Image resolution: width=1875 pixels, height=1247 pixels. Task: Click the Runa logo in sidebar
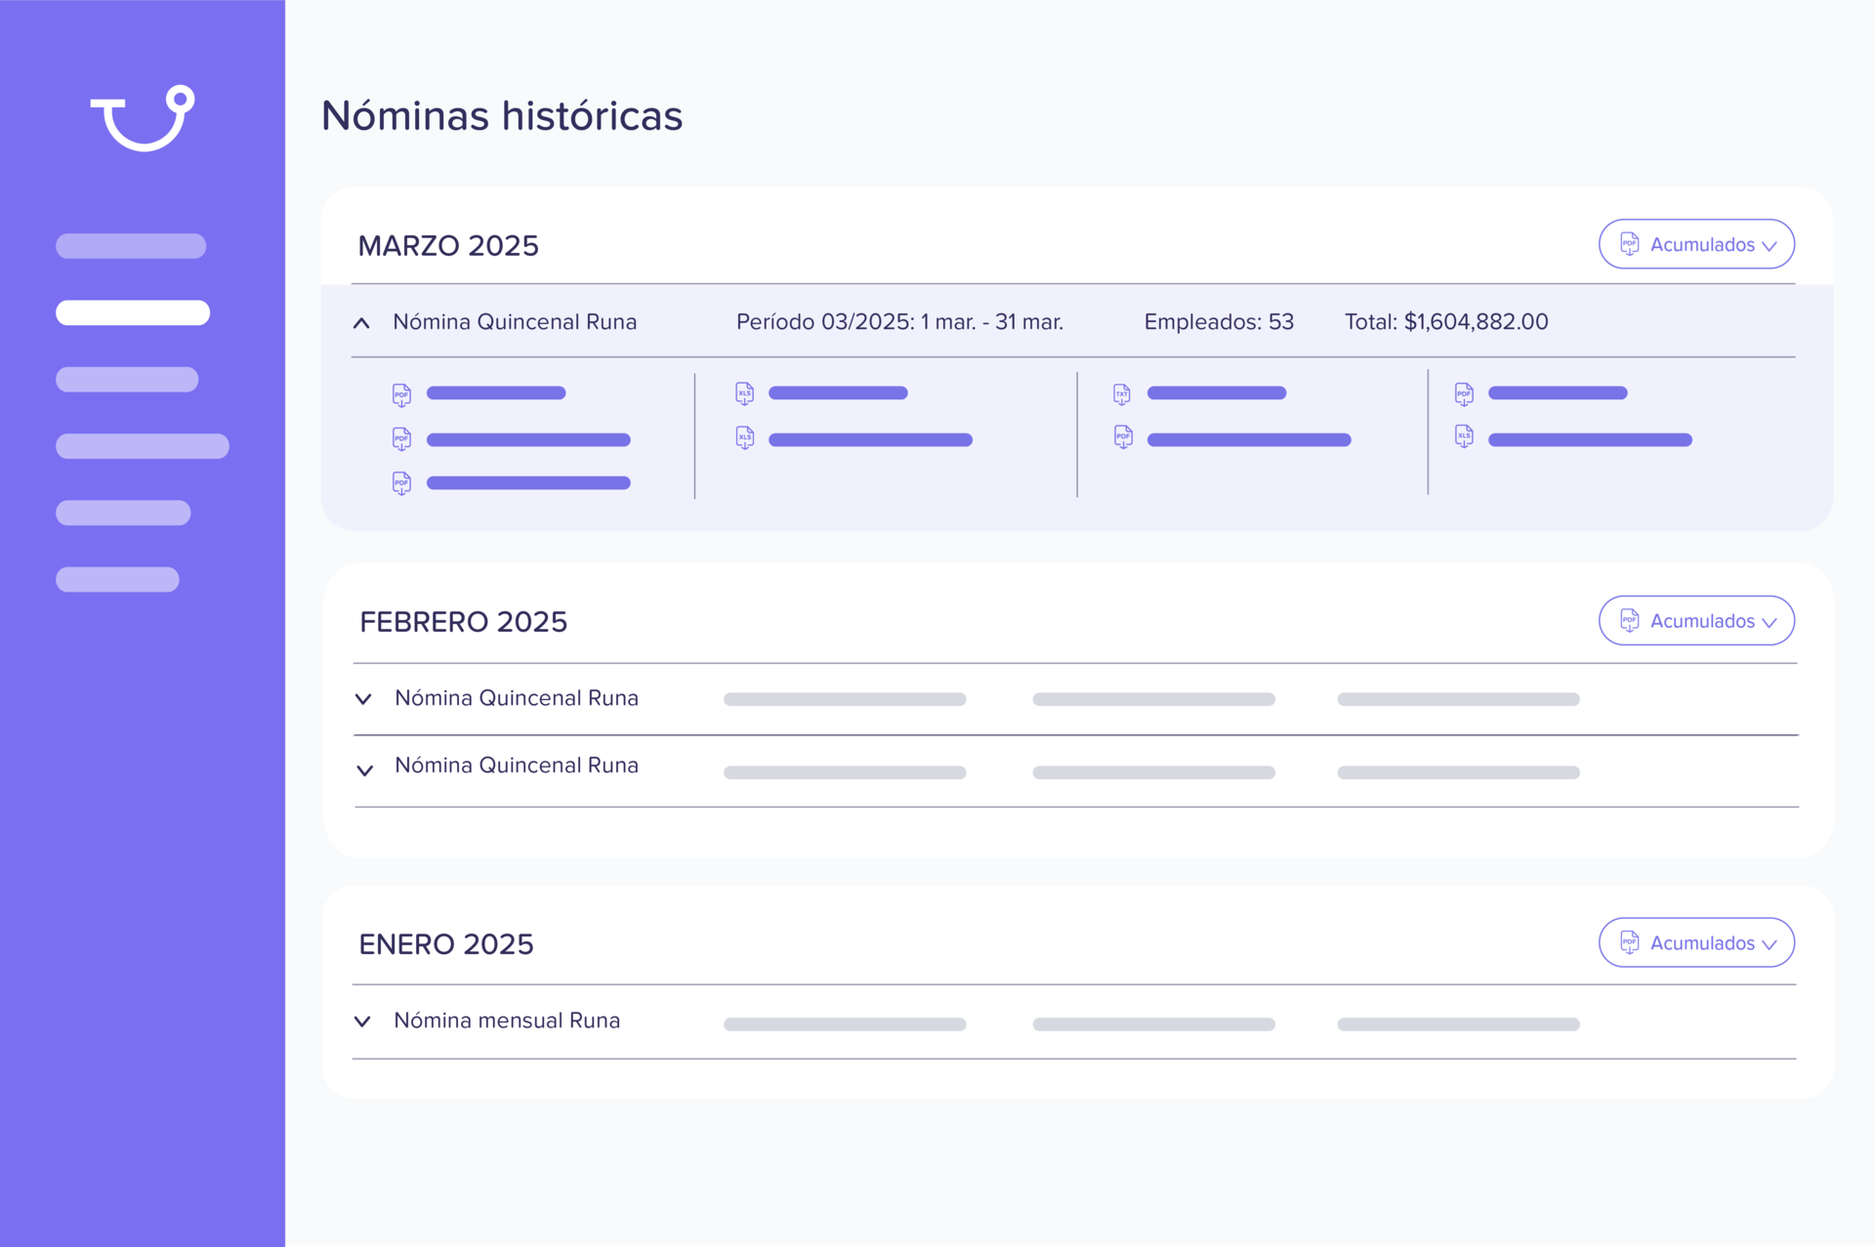pyautogui.click(x=143, y=118)
